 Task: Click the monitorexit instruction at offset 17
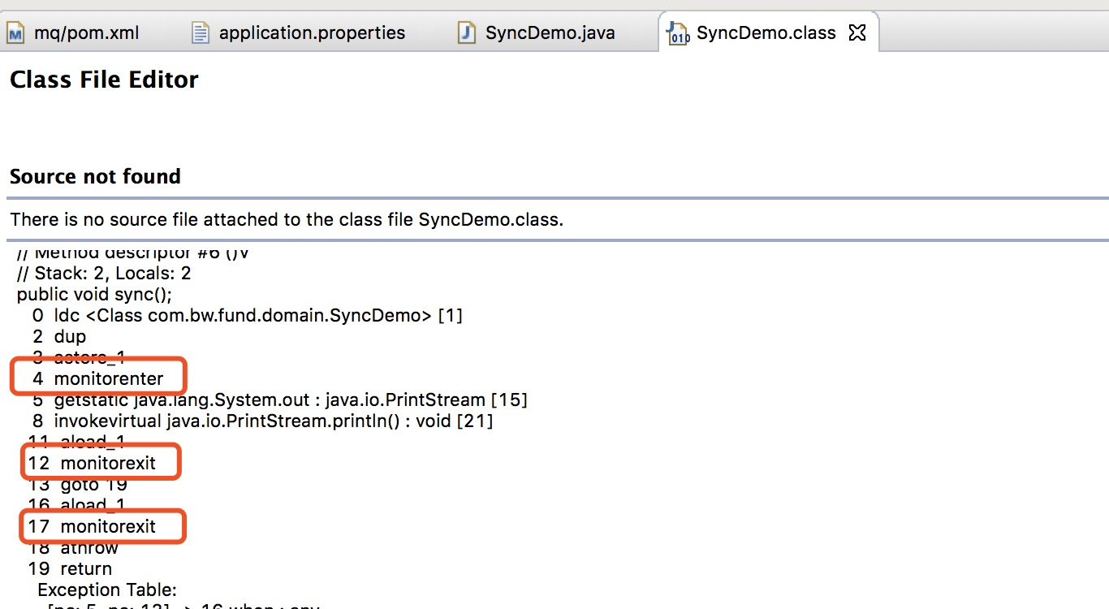click(x=108, y=526)
